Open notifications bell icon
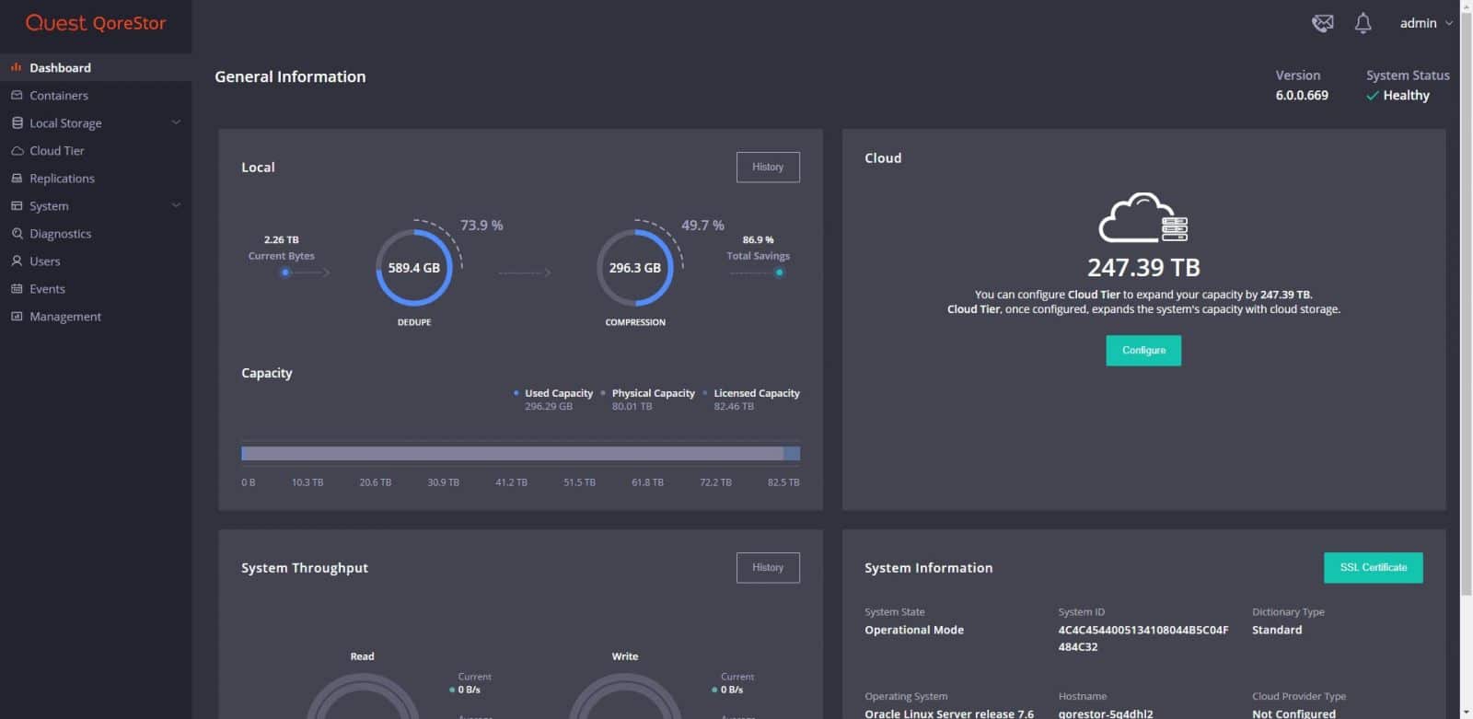Screen dimensions: 1473x719 tap(1363, 23)
